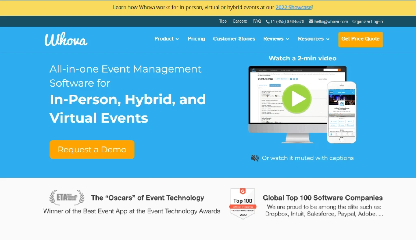Click the G2 Top 100 badge
Image resolution: width=416 pixels, height=243 pixels.
pyautogui.click(x=243, y=203)
